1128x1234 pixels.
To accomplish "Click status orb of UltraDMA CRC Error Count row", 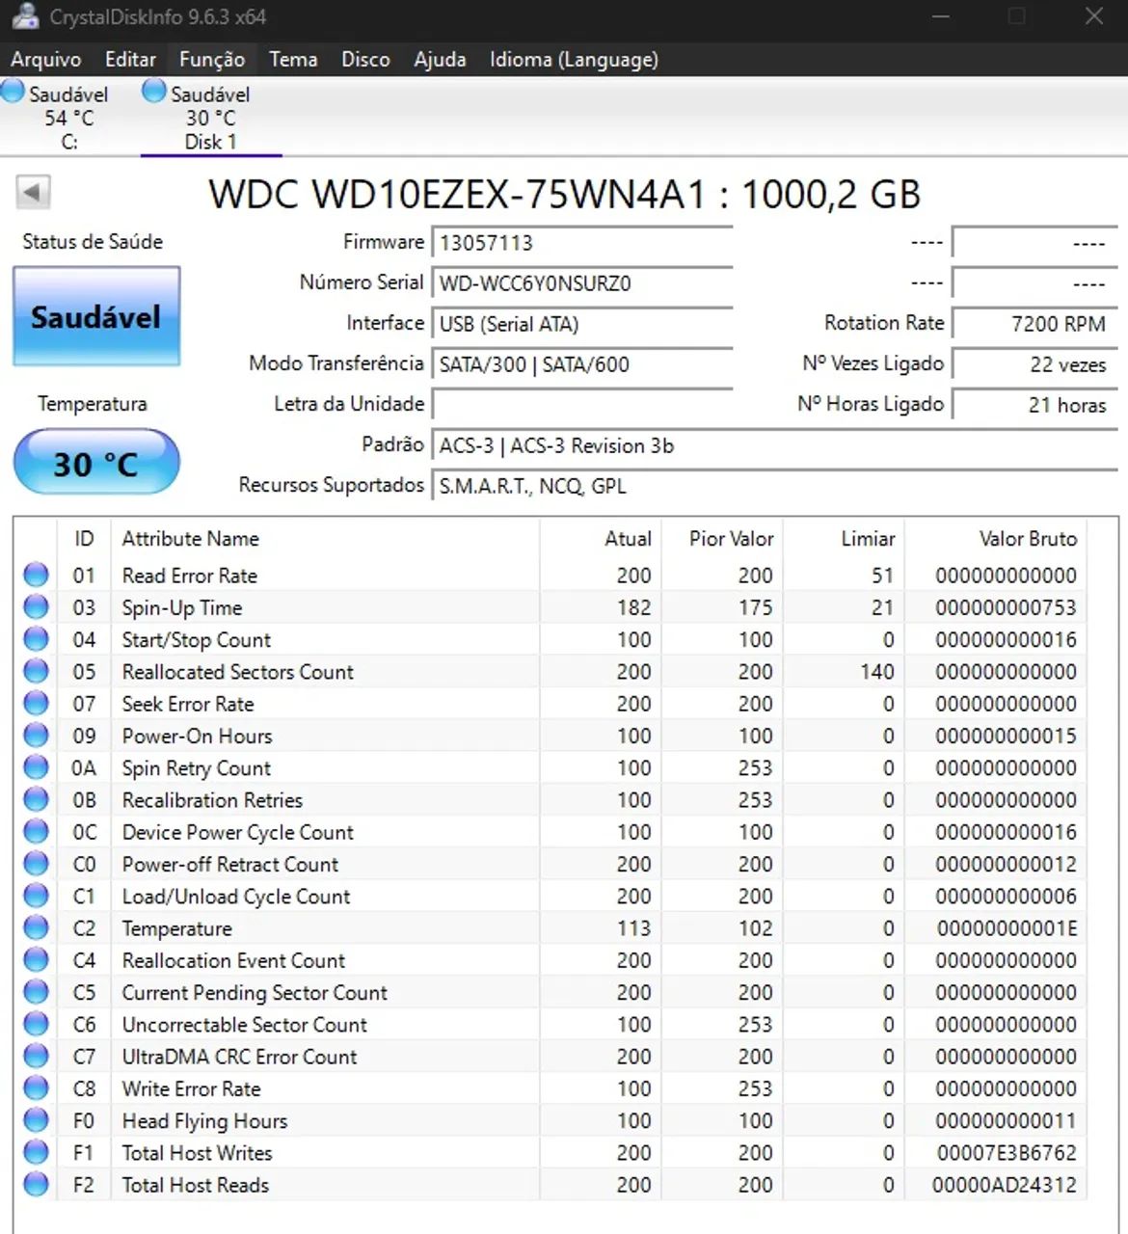I will [x=36, y=1056].
